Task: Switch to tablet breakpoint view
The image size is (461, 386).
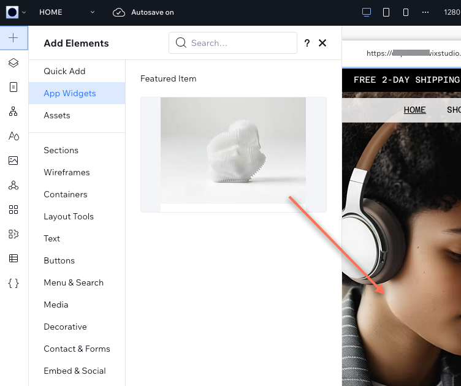Action: [386, 12]
